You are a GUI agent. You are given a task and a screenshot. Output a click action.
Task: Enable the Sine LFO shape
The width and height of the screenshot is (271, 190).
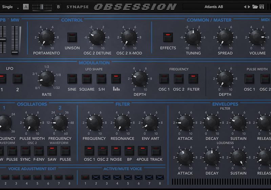click(72, 79)
